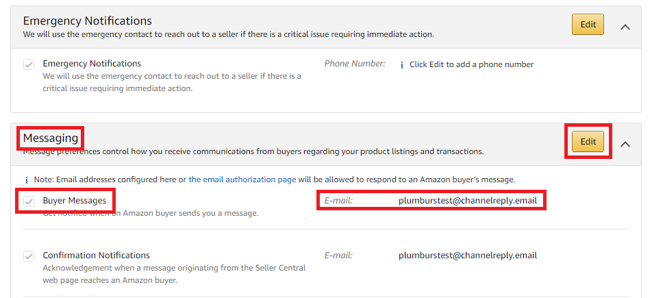This screenshot has height=298, width=652.
Task: Click the Emergency Notifications row label
Action: point(92,64)
